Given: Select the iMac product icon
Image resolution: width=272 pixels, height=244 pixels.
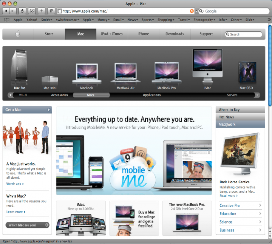Looking at the screenshot, I should pyautogui.click(x=207, y=65).
